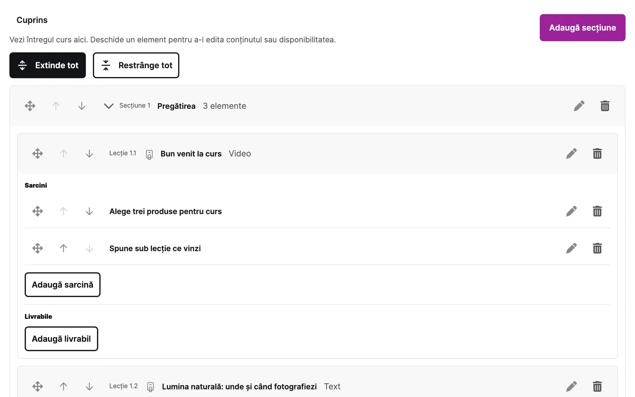Edit section Pregătirea with the pencil icon
Screen dimensions: 635x397
tap(579, 106)
